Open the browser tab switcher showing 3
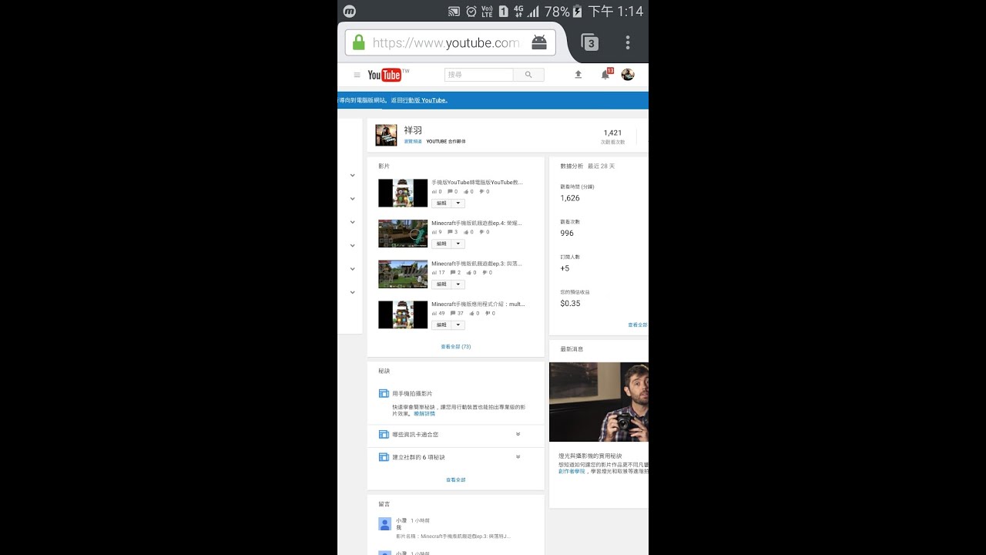Screen dimensions: 986x555 click(x=590, y=42)
